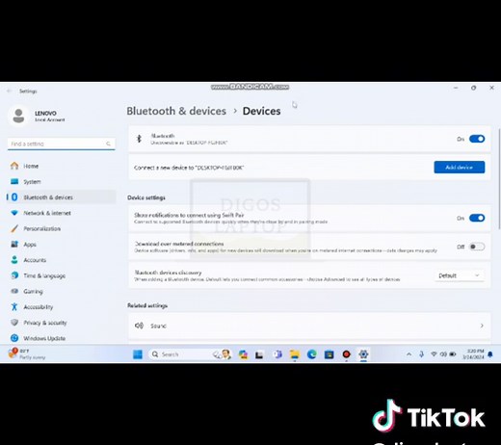Open the weather widget on the taskbar
The image size is (501, 445).
pos(27,353)
